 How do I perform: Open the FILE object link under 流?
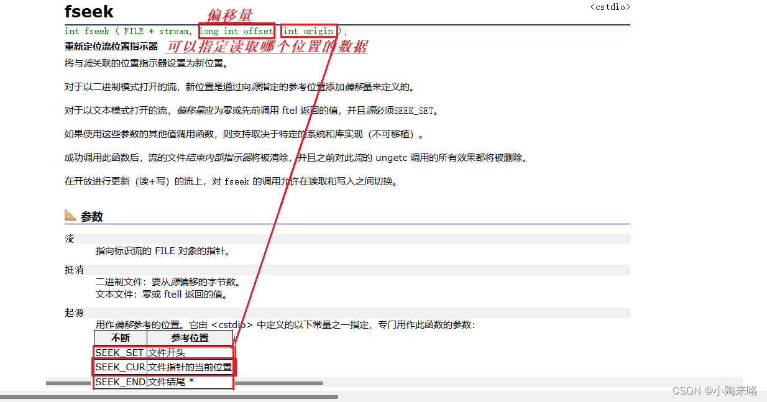165,251
